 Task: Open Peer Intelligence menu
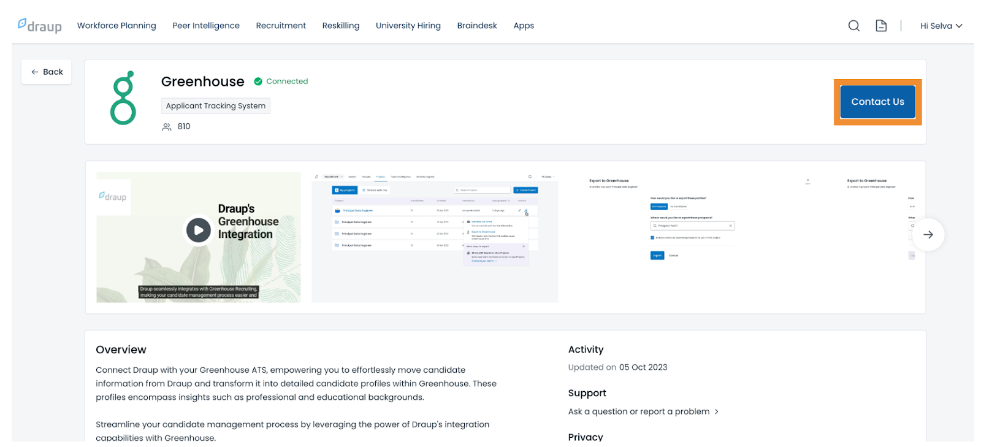[206, 26]
